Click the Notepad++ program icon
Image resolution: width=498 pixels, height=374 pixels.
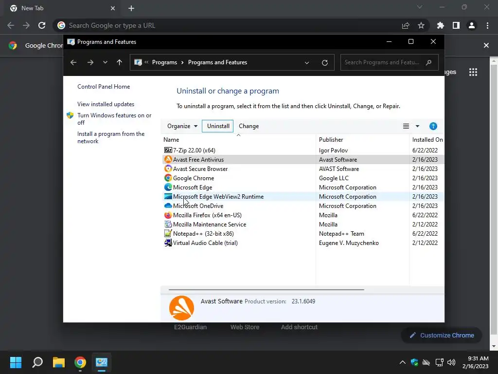click(168, 233)
